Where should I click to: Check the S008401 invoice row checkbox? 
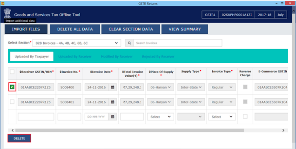pyautogui.click(x=12, y=102)
